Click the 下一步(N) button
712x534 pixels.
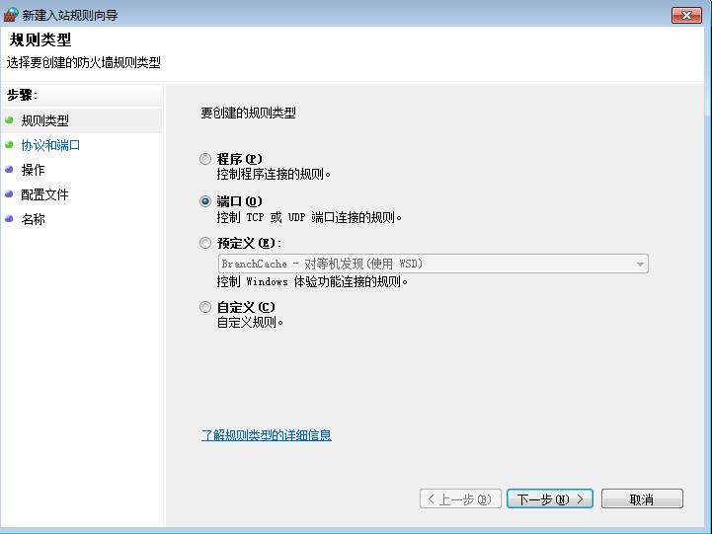(550, 498)
